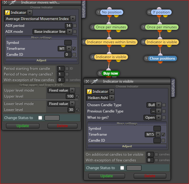Select the No position block
Screen dimensions: 189x184
[x=112, y=12]
